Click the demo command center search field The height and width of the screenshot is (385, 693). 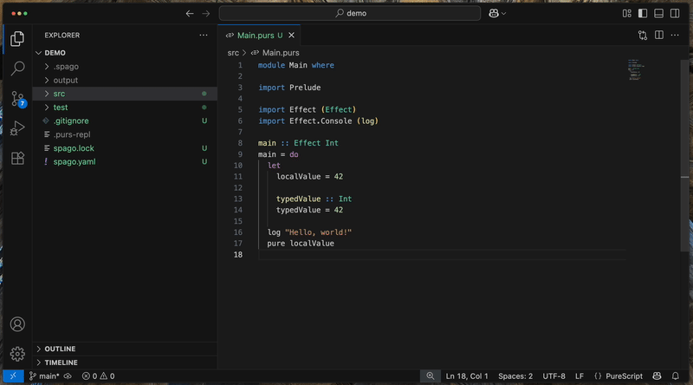tap(350, 13)
